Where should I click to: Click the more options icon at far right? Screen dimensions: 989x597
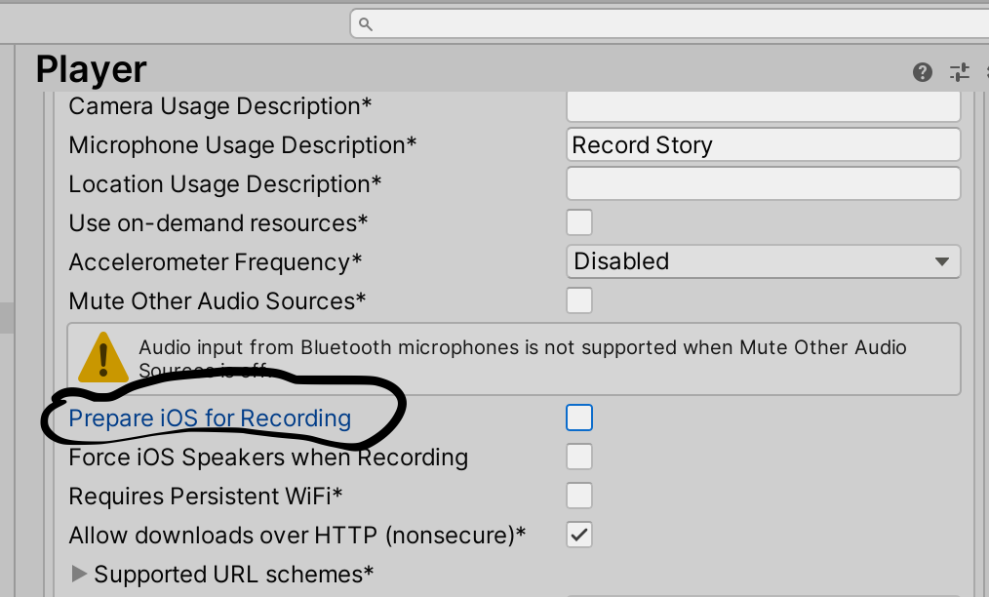(x=985, y=72)
